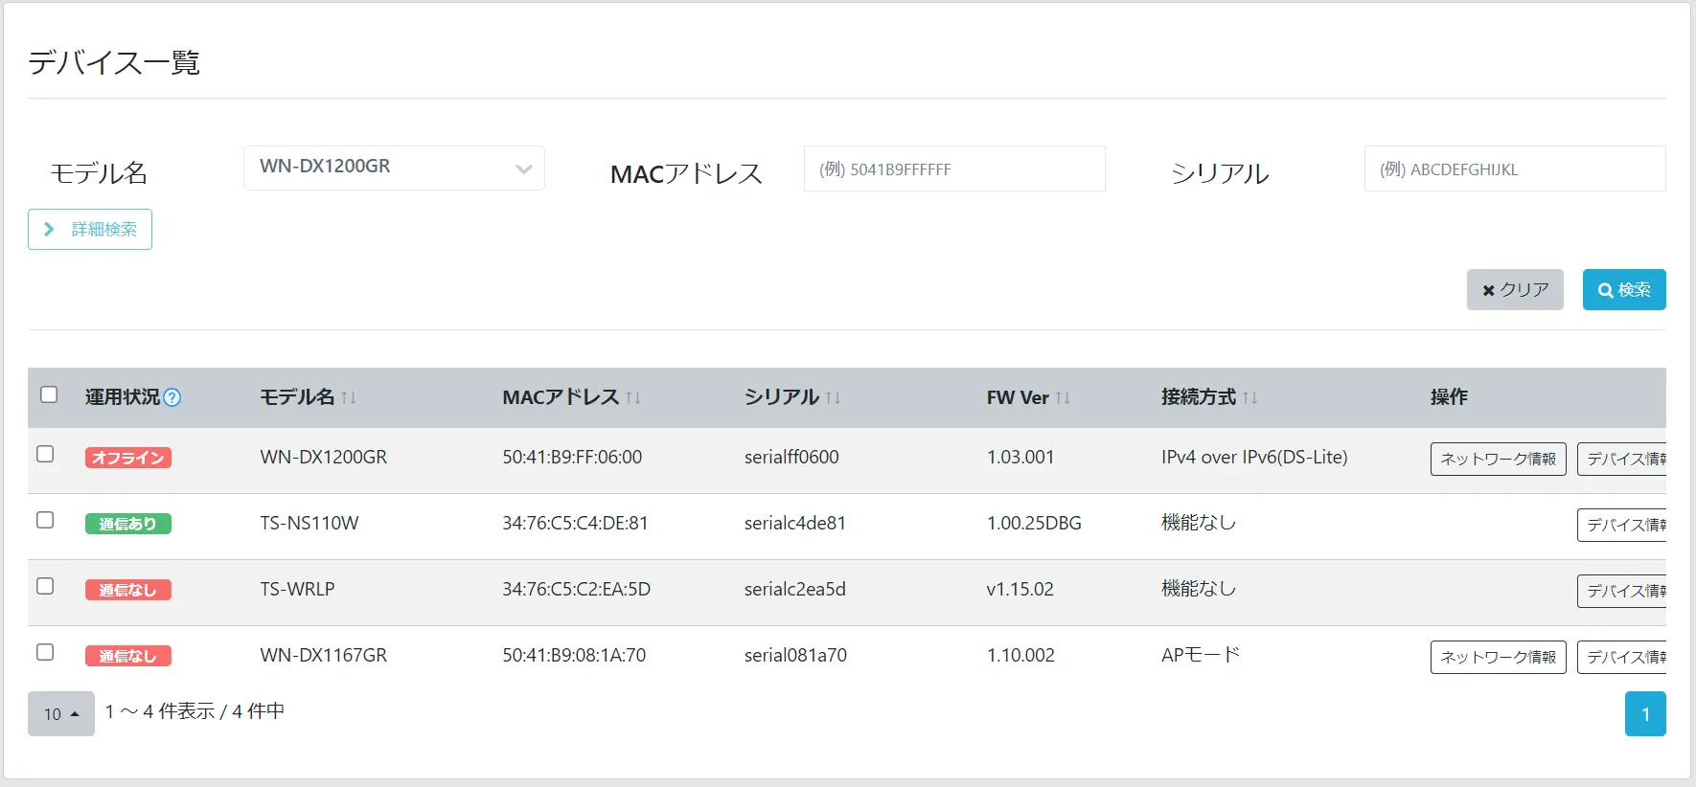Sort by 接続方式 column arrows
The image size is (1696, 787).
[1250, 397]
